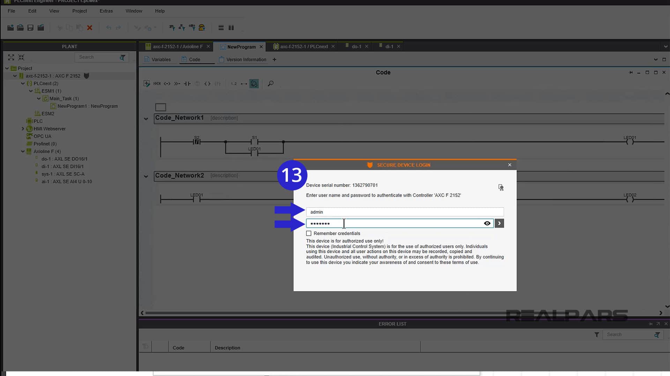
Task: Select do-1 : AXL SE DO16/1 tree item
Action: (64, 159)
